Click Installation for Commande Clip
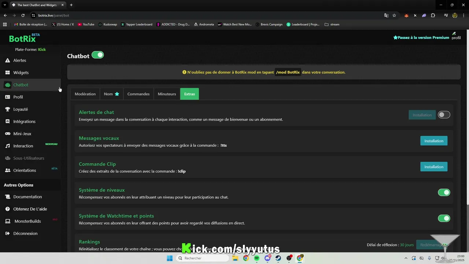The height and width of the screenshot is (264, 469). 434,167
